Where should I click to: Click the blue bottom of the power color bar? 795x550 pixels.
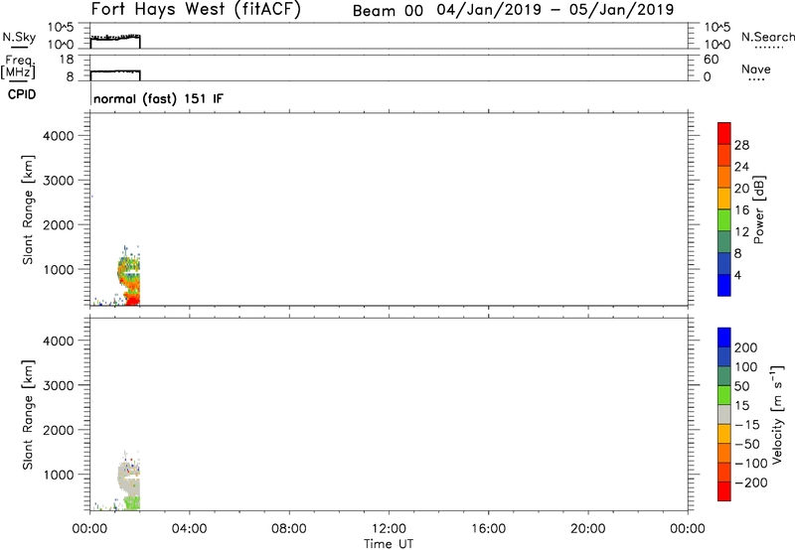[724, 285]
